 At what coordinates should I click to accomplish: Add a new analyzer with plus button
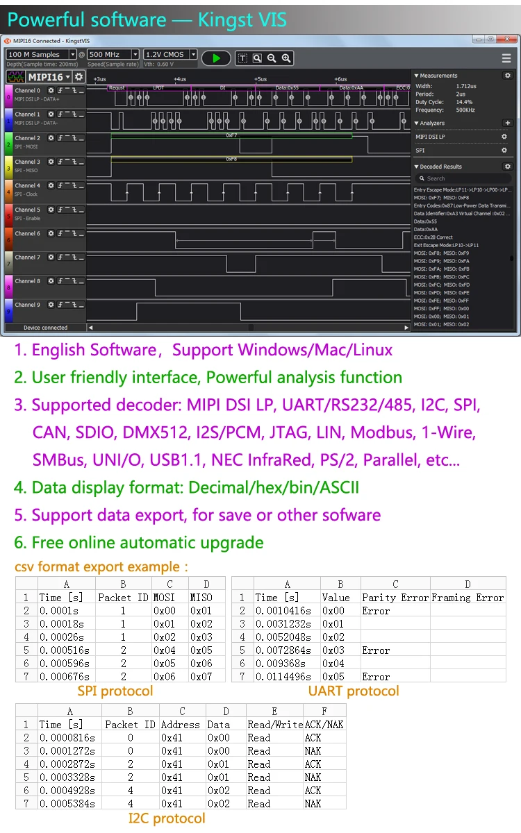[x=507, y=123]
